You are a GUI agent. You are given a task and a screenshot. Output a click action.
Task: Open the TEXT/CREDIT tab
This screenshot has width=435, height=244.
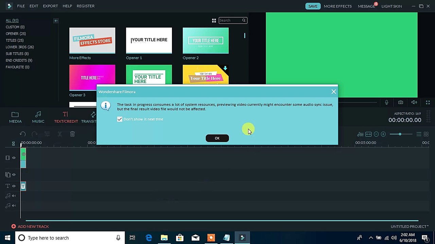coord(66,117)
